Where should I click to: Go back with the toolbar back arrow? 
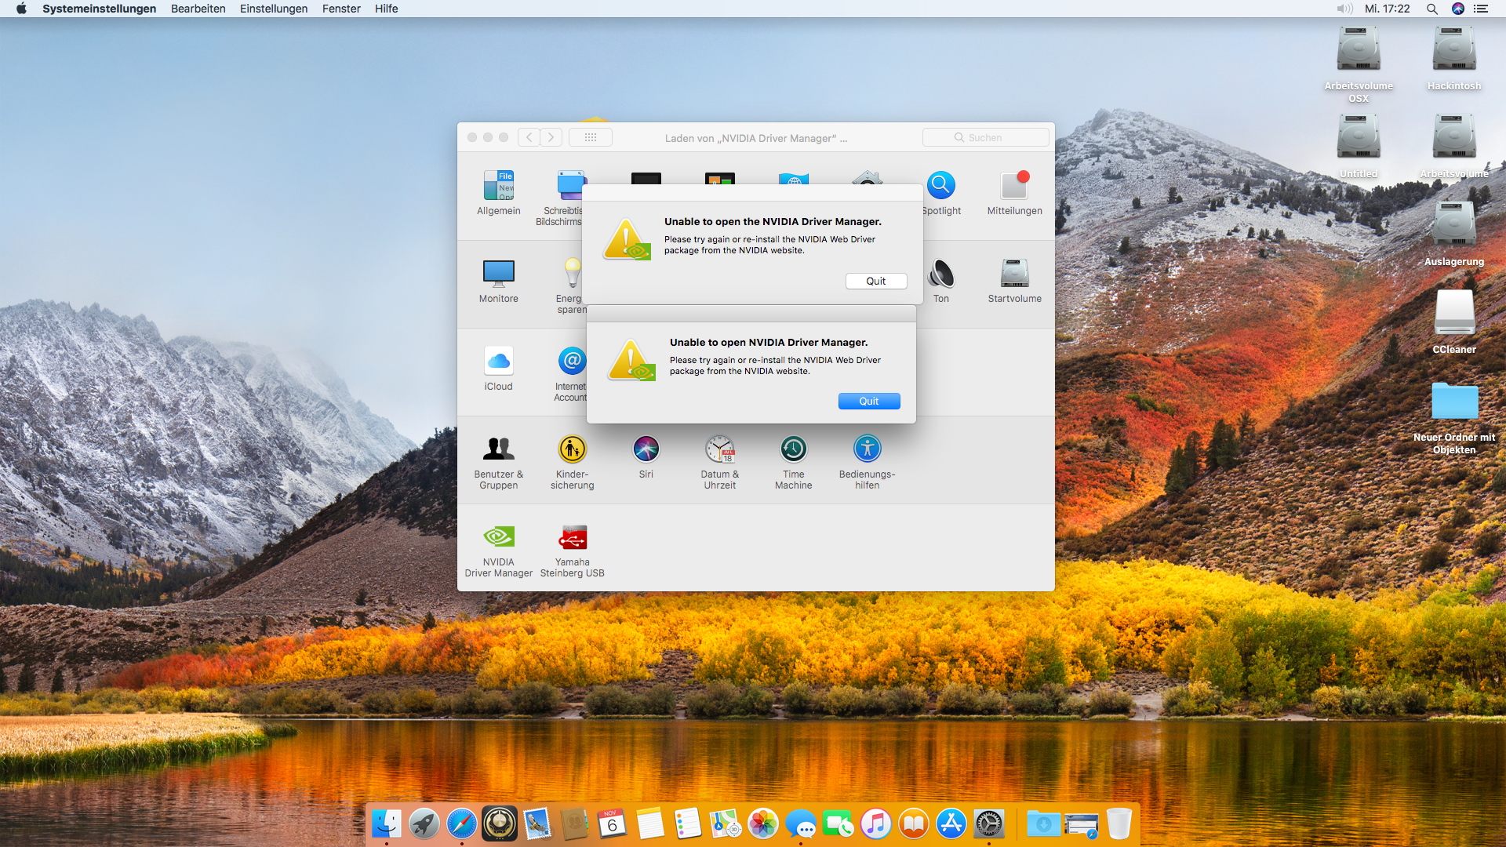tap(529, 137)
